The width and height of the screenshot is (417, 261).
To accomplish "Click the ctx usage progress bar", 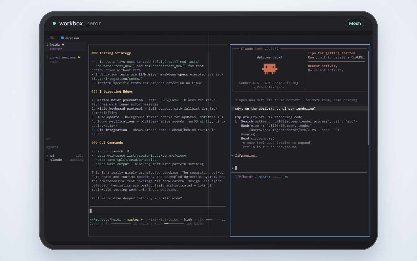I will coord(213,220).
